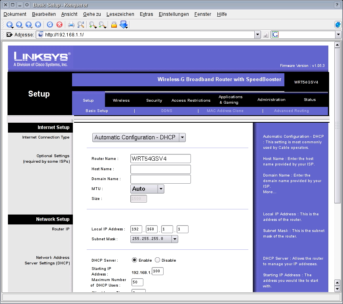Open the Einstellungen menu

(174, 14)
